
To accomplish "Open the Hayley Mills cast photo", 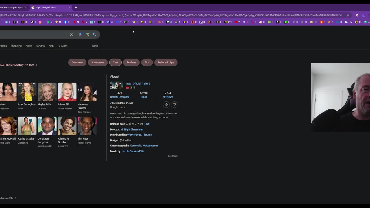I will 47,92.
